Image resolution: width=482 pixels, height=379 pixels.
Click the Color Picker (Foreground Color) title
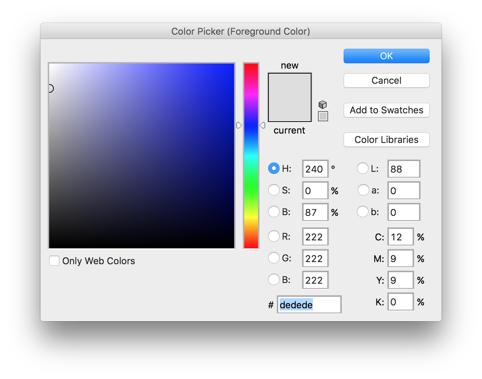(x=241, y=31)
